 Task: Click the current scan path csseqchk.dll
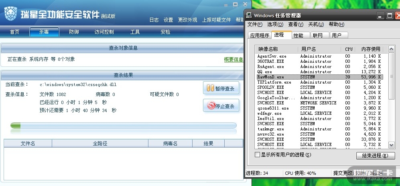coord(78,84)
